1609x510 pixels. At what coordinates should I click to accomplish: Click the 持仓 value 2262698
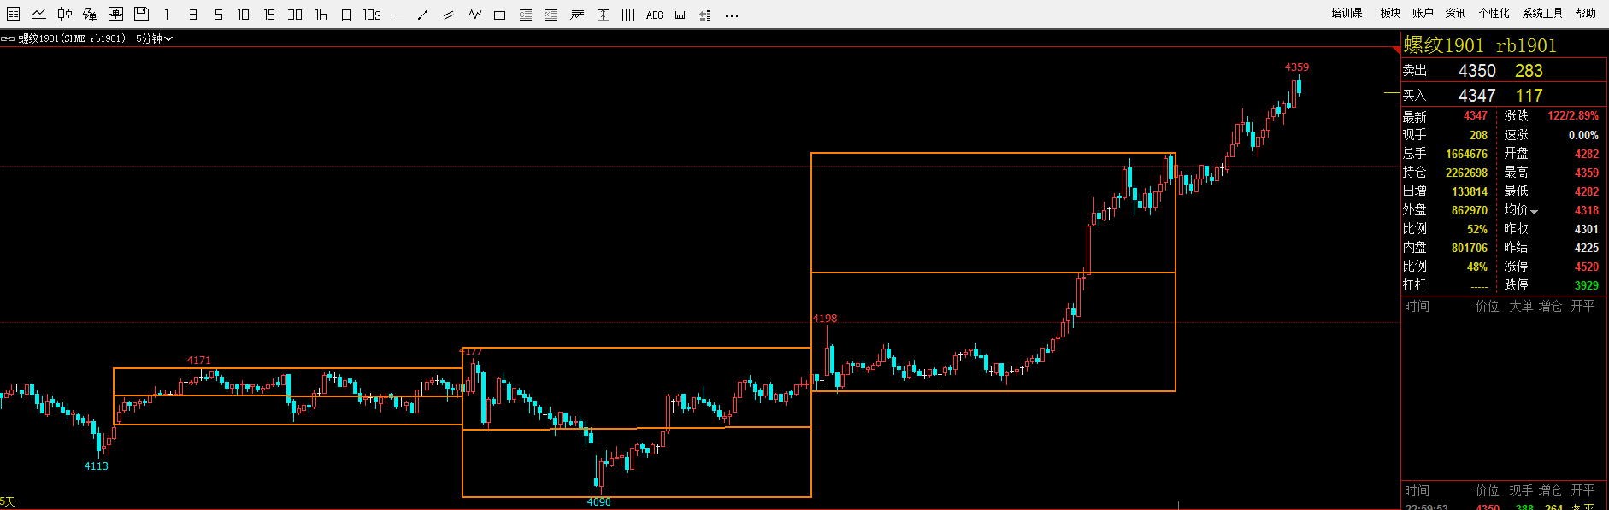(x=1466, y=173)
